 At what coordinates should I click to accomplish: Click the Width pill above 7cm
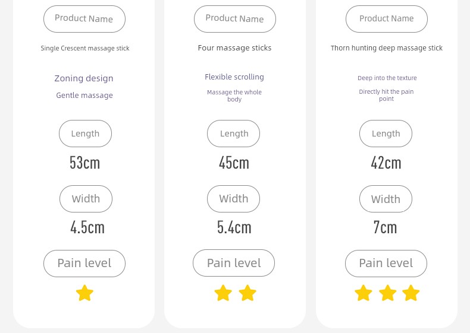pos(386,199)
